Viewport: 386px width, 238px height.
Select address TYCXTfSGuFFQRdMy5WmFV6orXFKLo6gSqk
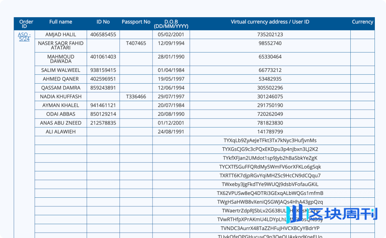270,167
